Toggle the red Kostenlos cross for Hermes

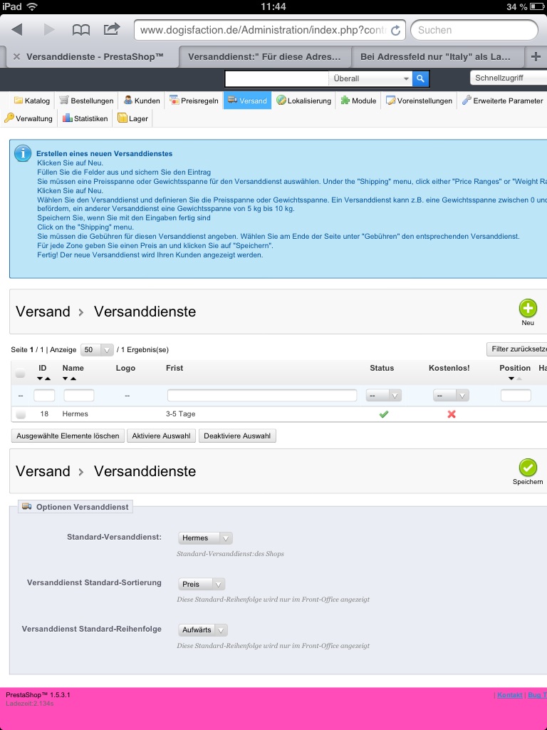pyautogui.click(x=451, y=414)
